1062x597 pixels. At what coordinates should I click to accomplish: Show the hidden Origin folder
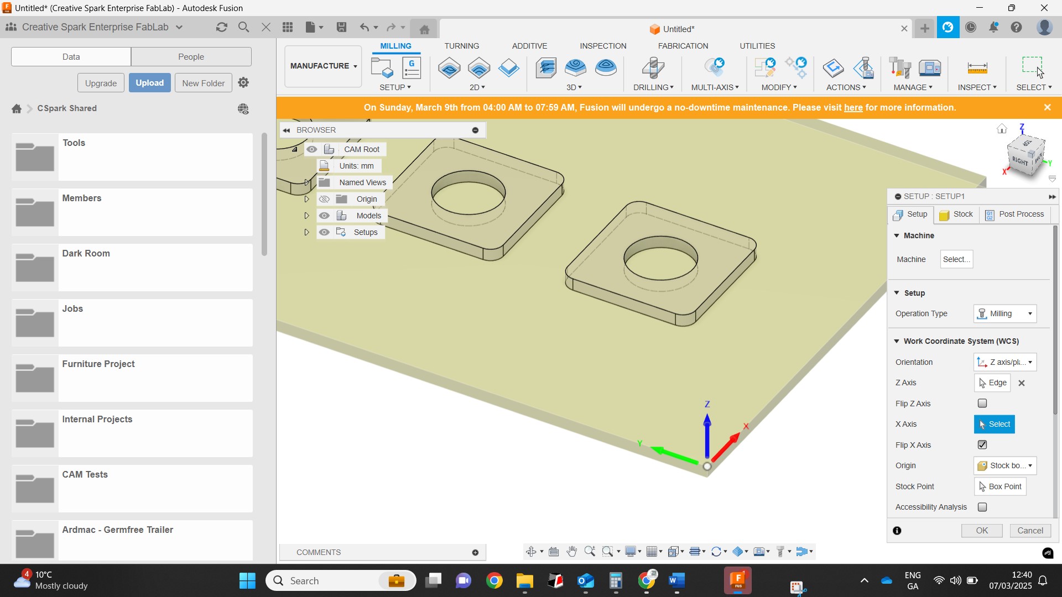pyautogui.click(x=325, y=199)
